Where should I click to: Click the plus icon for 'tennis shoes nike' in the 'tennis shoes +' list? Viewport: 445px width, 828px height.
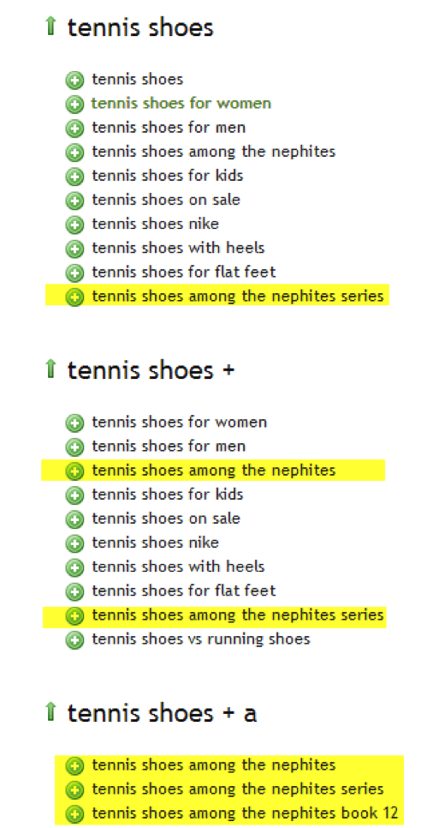(74, 544)
